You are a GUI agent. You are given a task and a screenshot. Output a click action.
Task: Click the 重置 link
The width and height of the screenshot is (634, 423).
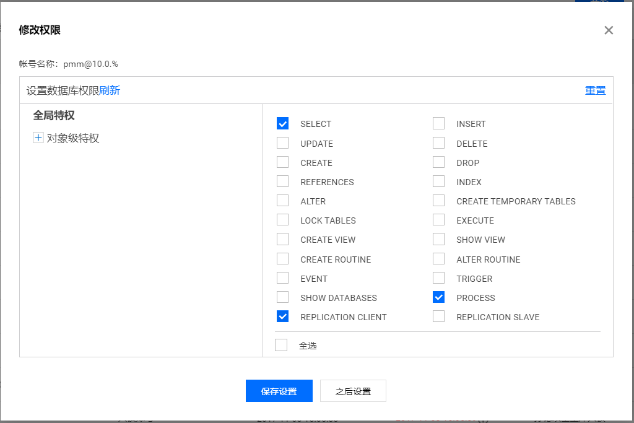(595, 90)
